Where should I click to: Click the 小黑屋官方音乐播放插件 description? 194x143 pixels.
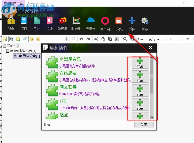click(x=77, y=66)
